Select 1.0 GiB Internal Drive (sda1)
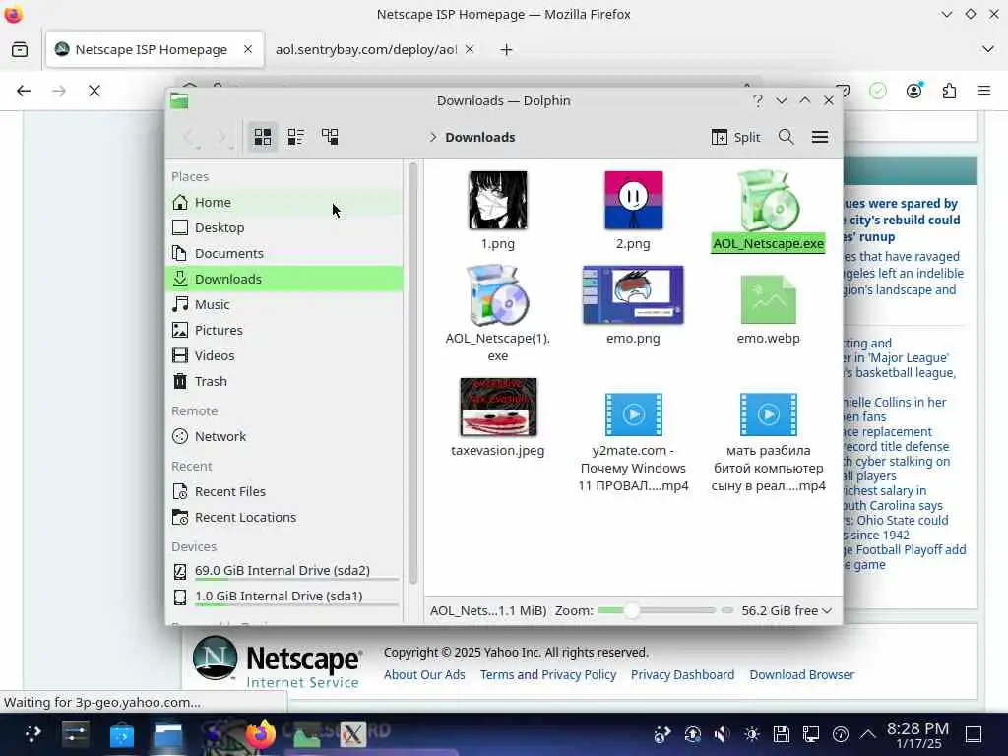Viewport: 1008px width, 756px height. click(x=284, y=597)
